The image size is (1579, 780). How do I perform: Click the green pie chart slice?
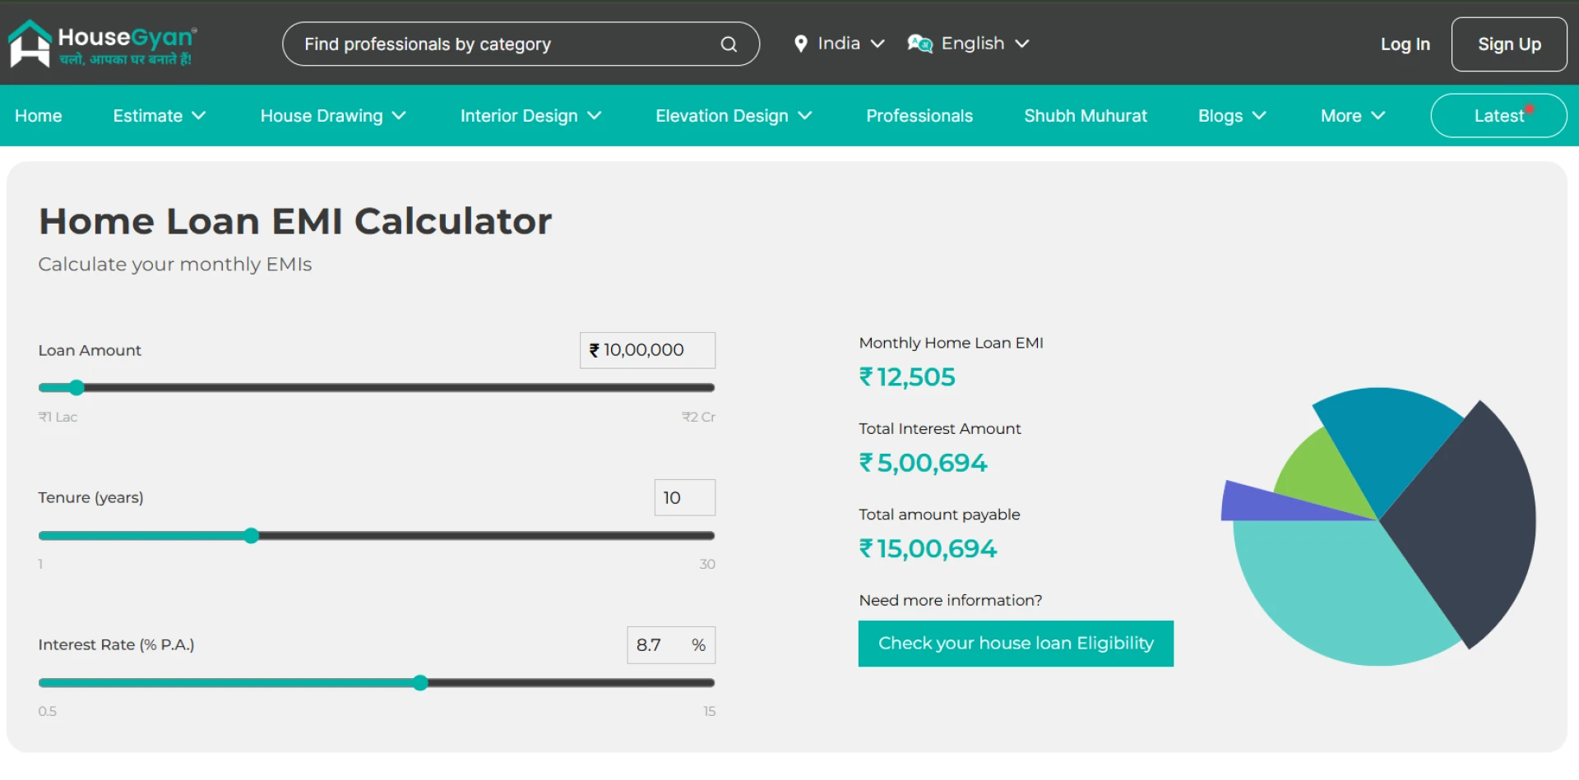pos(1316,477)
